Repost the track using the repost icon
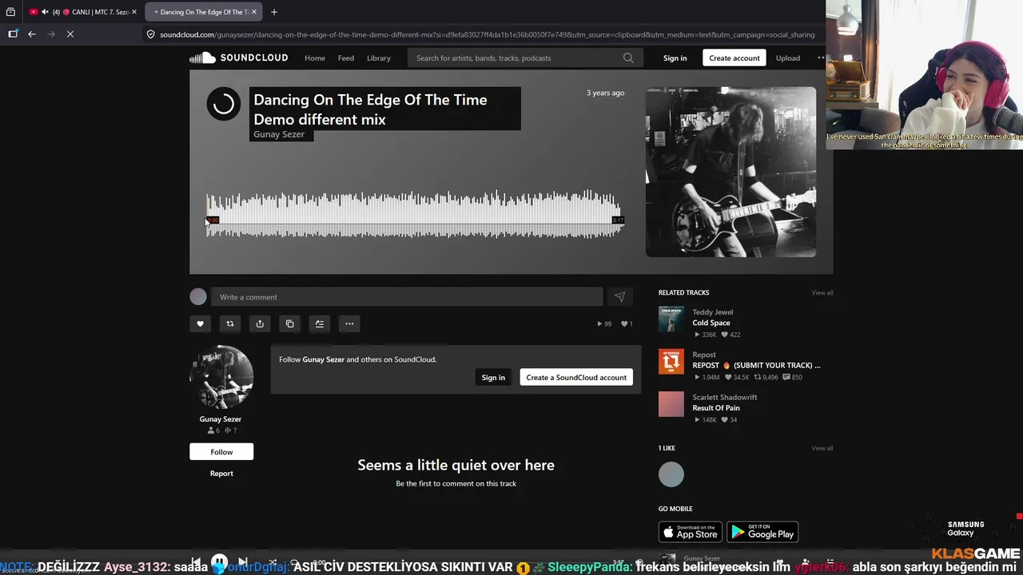 click(230, 323)
